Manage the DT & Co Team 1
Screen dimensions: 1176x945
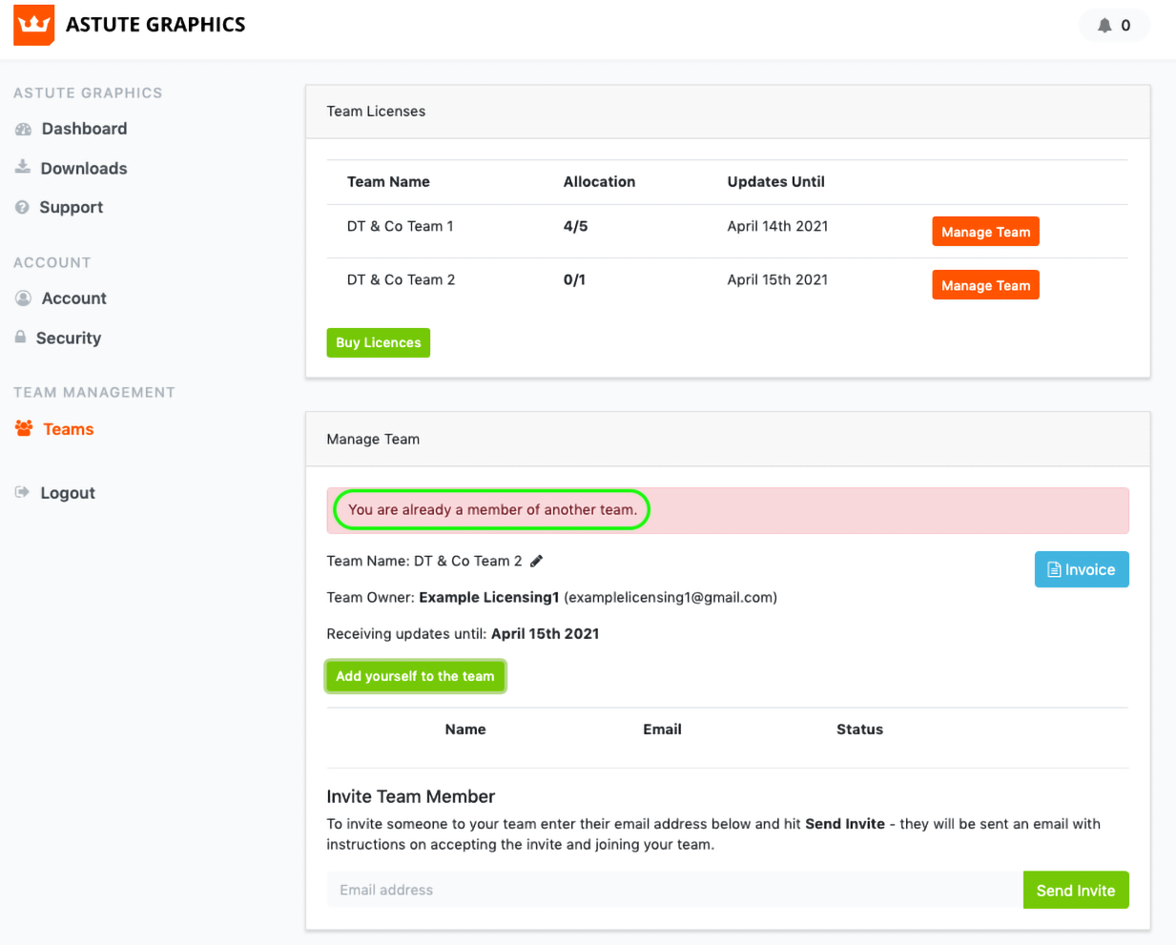click(x=985, y=232)
